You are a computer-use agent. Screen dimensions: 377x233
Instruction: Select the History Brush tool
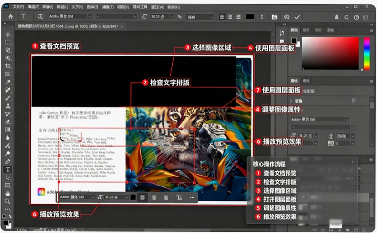8,114
